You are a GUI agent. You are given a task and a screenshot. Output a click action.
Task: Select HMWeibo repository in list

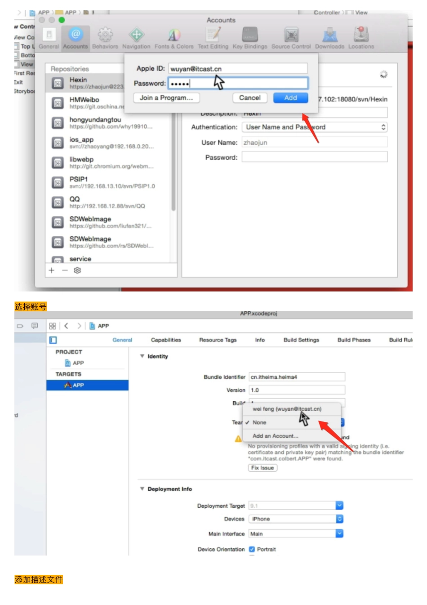(85, 103)
